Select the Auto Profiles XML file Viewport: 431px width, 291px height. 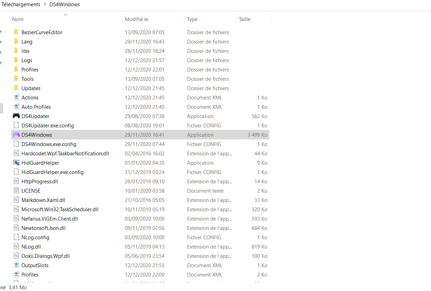click(x=140, y=107)
